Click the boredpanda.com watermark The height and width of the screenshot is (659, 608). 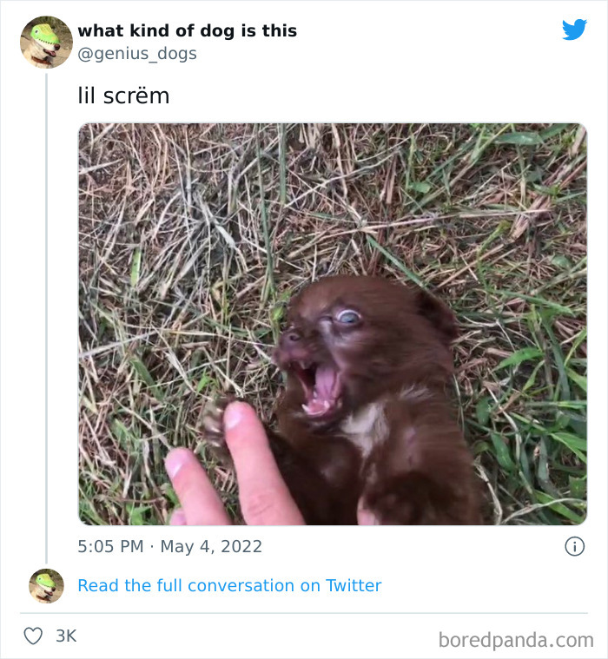516,641
